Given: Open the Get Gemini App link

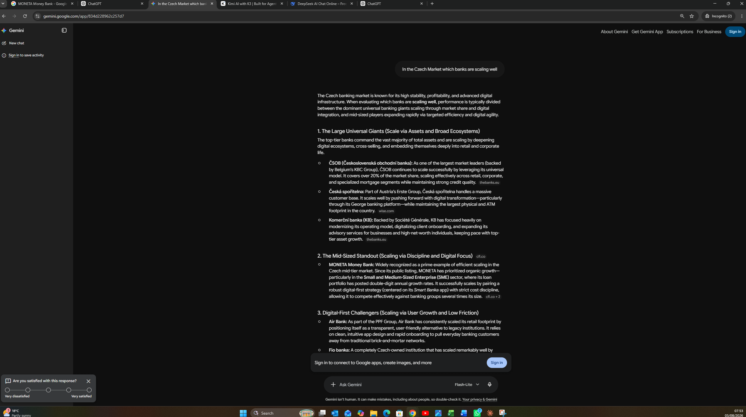Looking at the screenshot, I should (x=647, y=32).
